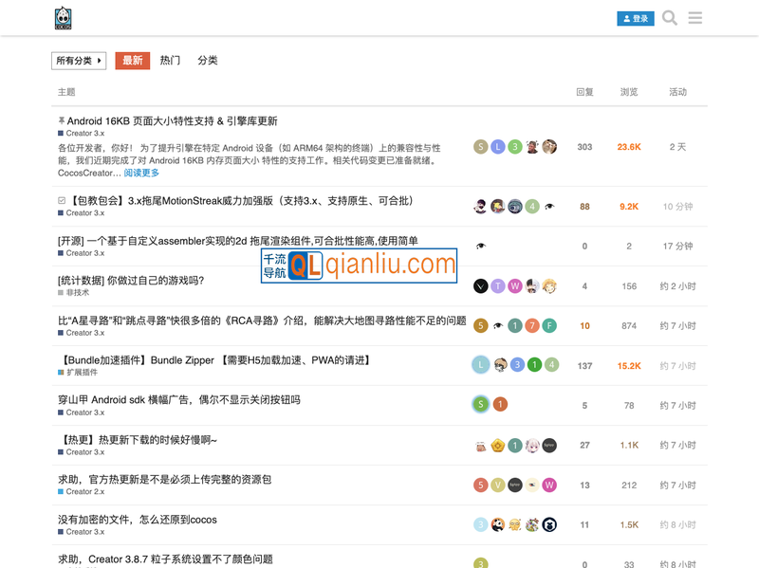Screen dimensions: 759x568
Task: Switch to the 分类 tab
Action: [208, 60]
